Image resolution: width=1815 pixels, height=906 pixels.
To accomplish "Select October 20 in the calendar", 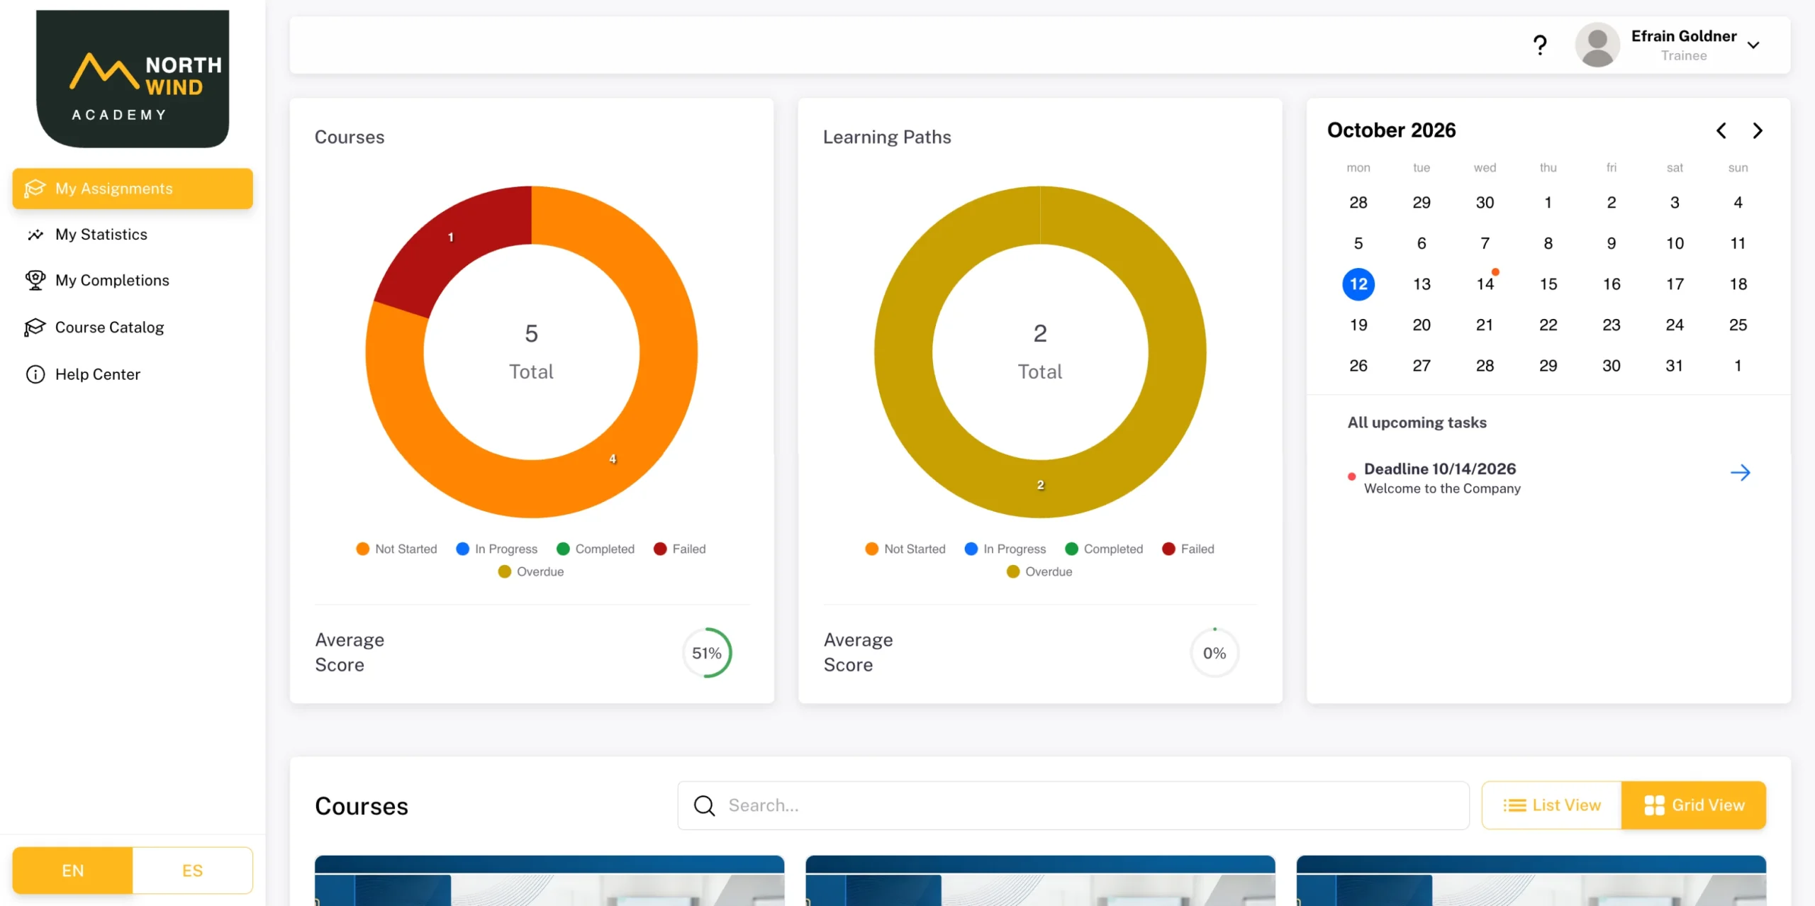I will [x=1421, y=325].
